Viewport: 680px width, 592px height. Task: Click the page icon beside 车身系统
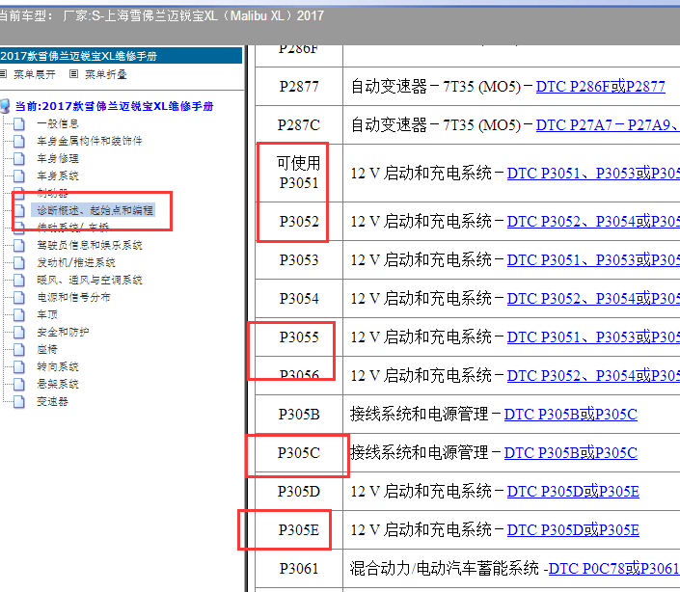click(x=18, y=175)
